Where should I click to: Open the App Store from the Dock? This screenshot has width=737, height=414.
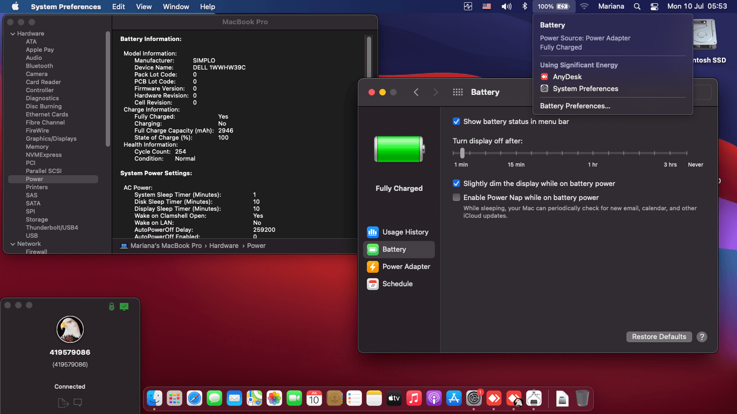pos(454,398)
